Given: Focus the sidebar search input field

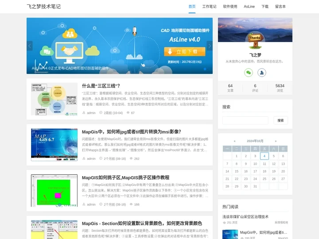Looking at the screenshot, I should 245,120.
